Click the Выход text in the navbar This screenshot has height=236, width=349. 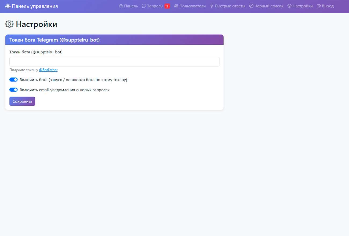coord(328,6)
